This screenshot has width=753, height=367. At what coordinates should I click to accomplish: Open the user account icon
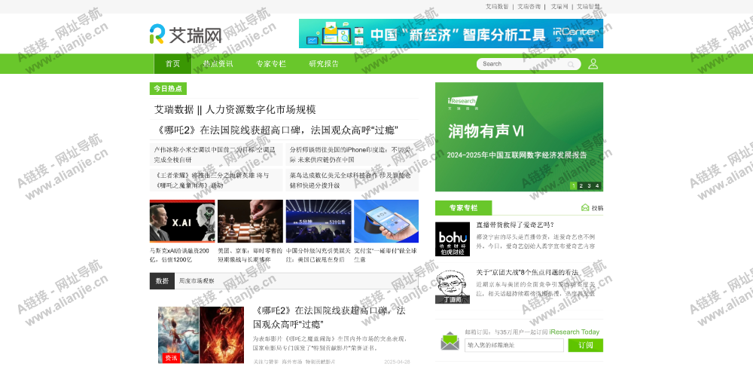593,64
